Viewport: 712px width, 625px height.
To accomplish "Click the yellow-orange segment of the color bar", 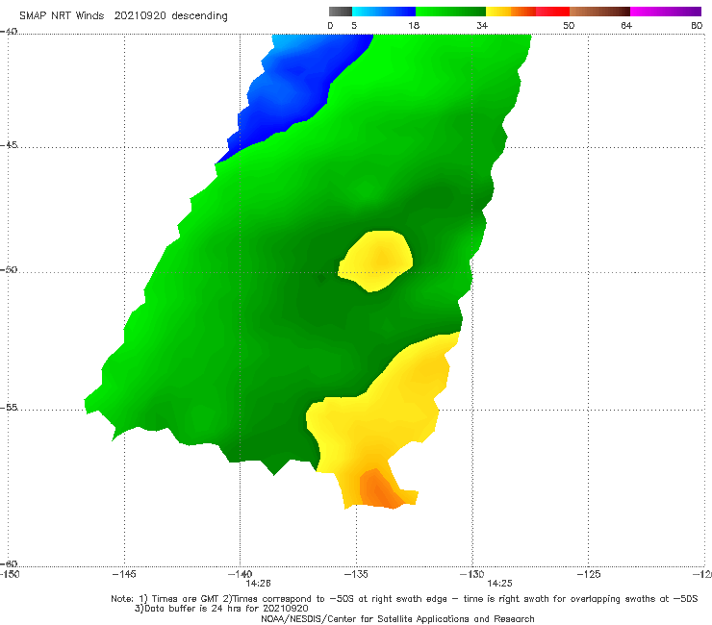I will point(511,12).
